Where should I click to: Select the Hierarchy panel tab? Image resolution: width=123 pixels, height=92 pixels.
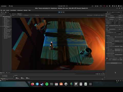point(3,14)
